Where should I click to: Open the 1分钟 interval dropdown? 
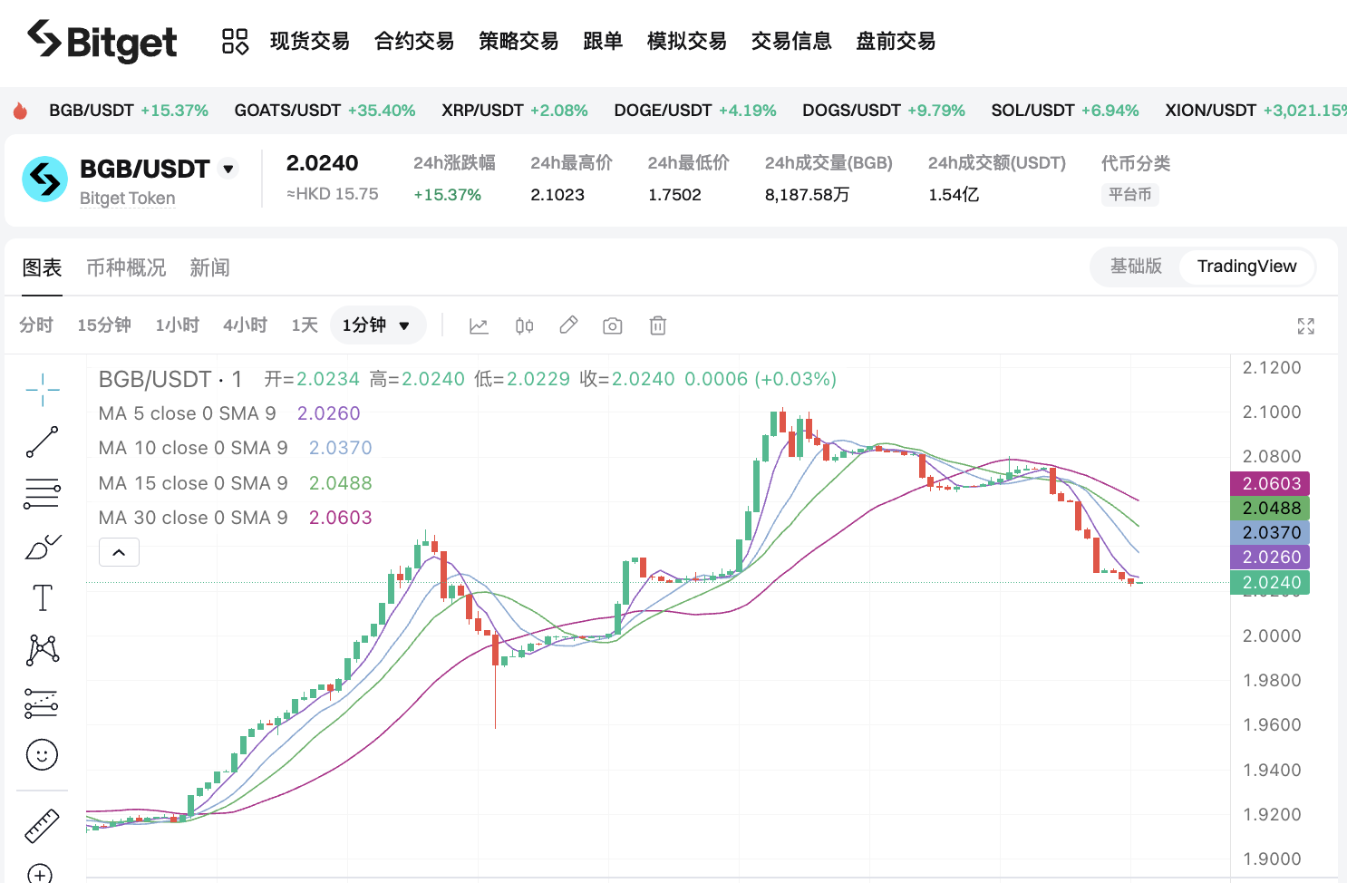(377, 325)
